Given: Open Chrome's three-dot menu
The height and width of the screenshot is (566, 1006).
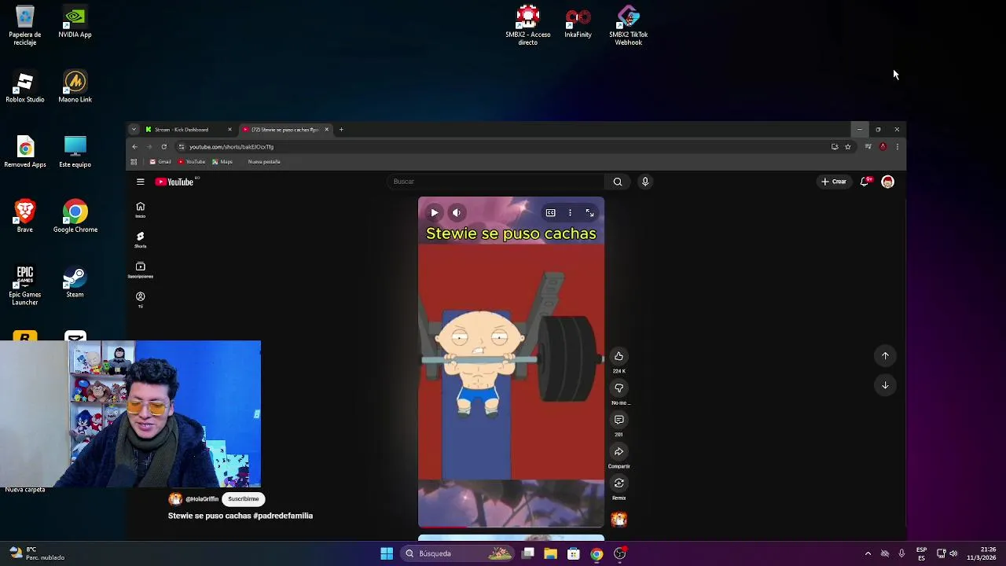Looking at the screenshot, I should pos(897,147).
